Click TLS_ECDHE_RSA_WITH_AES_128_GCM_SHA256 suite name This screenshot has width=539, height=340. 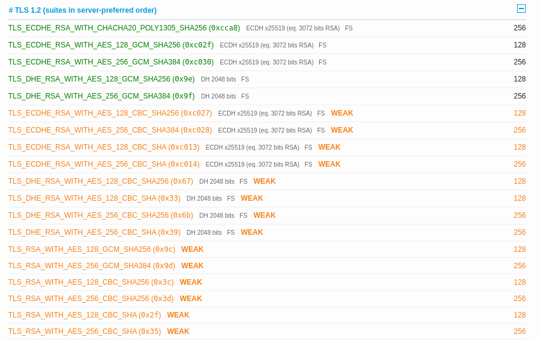111,45
